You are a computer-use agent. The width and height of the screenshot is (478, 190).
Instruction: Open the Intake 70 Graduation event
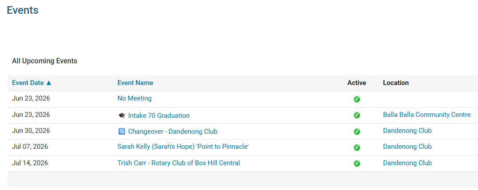point(159,116)
